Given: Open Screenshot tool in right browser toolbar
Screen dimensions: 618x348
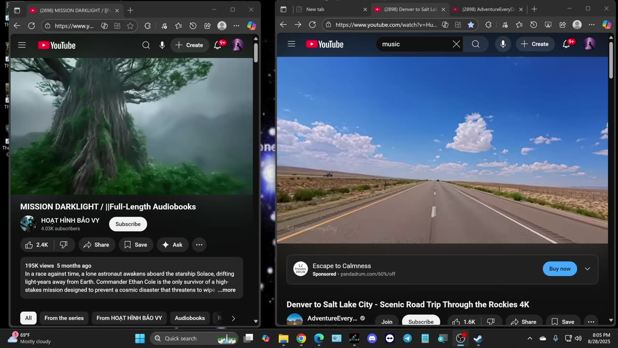Looking at the screenshot, I should 548,25.
